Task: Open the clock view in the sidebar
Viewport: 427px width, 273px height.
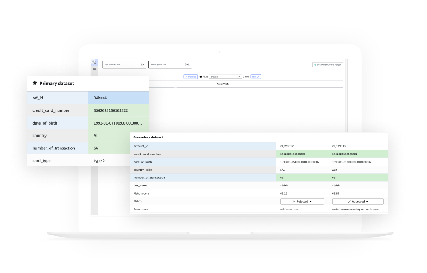Action: click(x=94, y=62)
